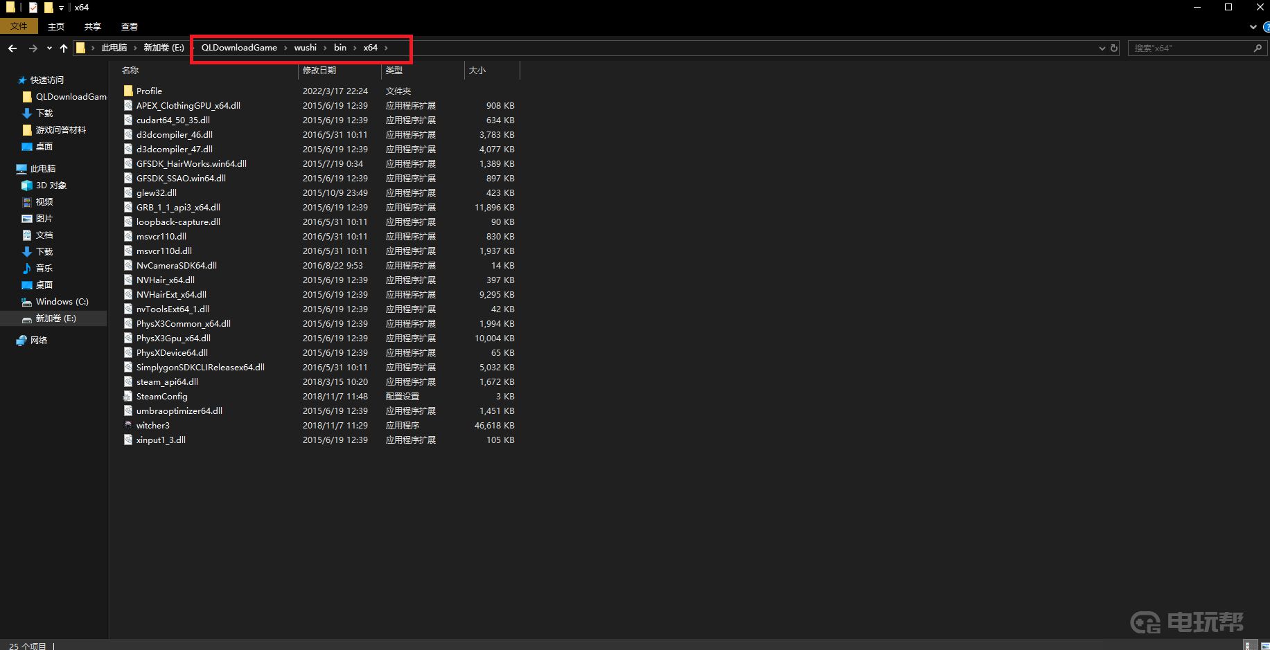Select witcher3 application icon

pyautogui.click(x=128, y=425)
